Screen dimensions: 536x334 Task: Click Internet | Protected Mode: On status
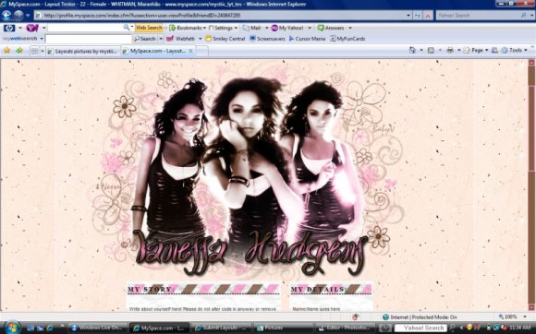(420, 317)
